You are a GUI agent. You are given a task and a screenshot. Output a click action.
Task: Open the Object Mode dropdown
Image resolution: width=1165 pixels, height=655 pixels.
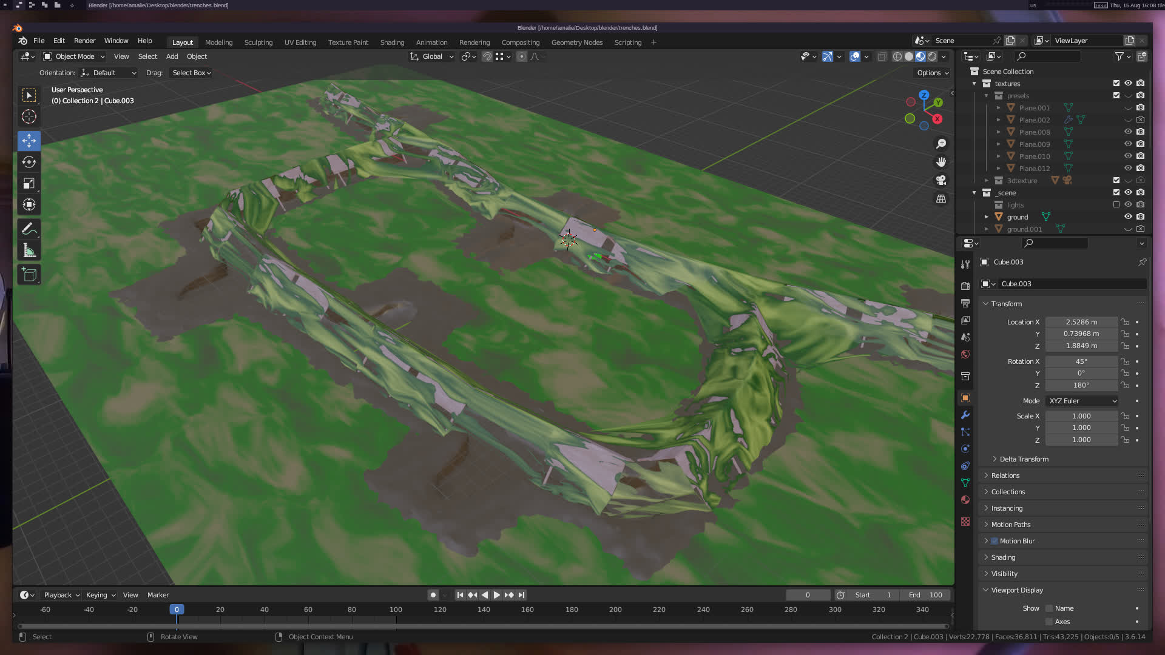point(74,56)
